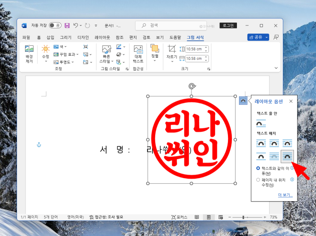Click the Sign in (로그인) button
This screenshot has height=236, width=316.
pyautogui.click(x=228, y=25)
